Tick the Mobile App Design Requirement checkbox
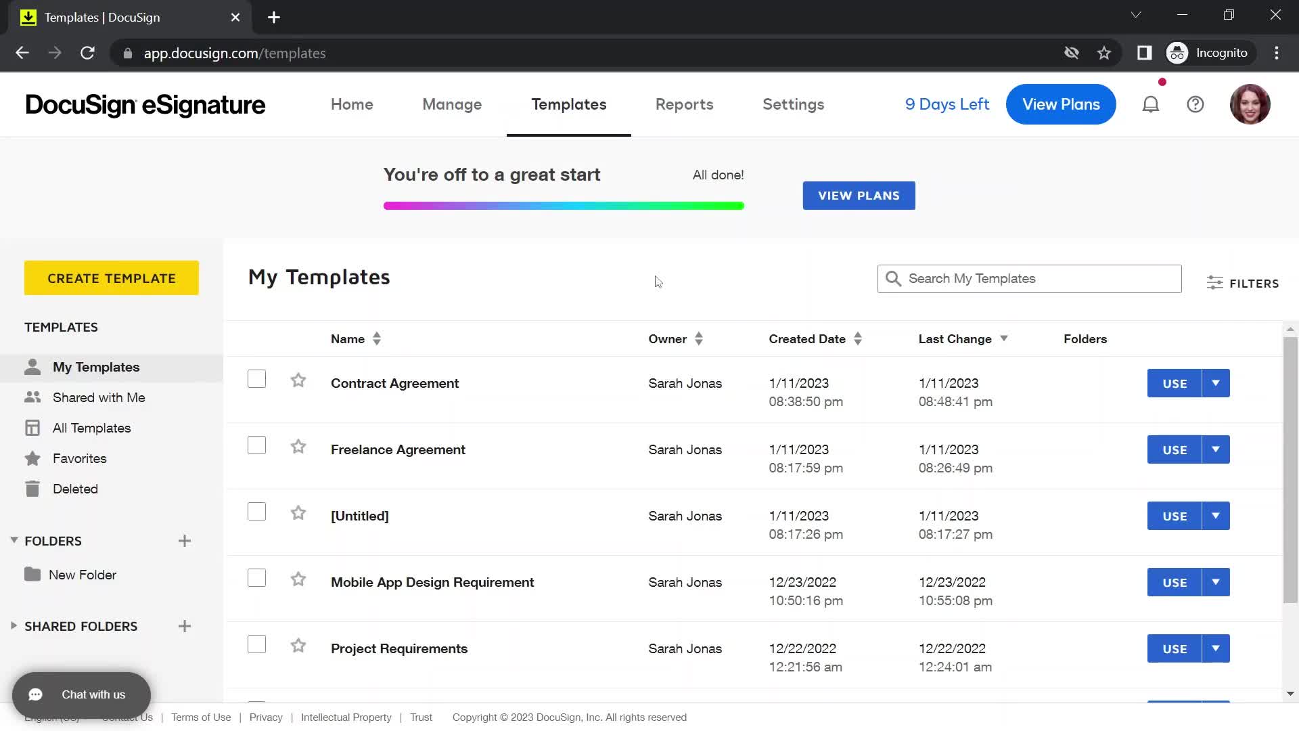 pos(256,578)
